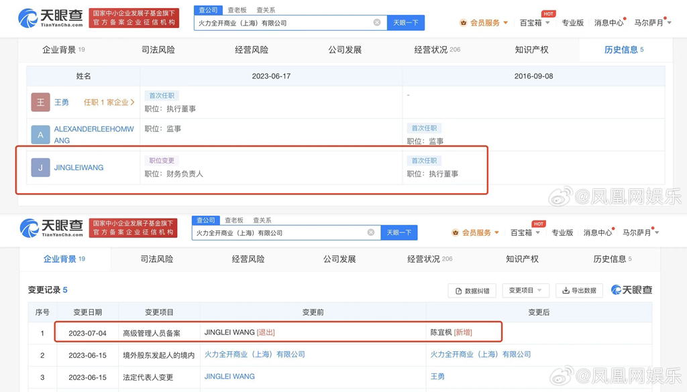Open 火力全开商业 company link in 变更后 column

click(x=480, y=354)
